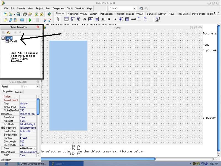221x166 pixels.
Task: Select the Edit component in the palette
Action: point(91,19)
